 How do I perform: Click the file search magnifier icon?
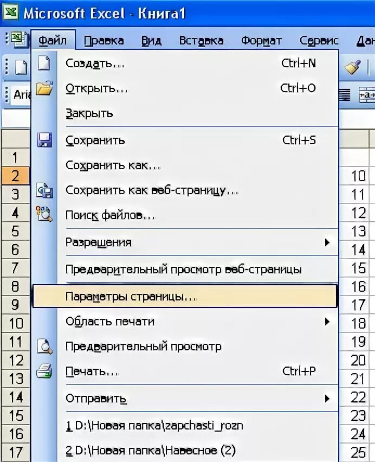click(44, 214)
